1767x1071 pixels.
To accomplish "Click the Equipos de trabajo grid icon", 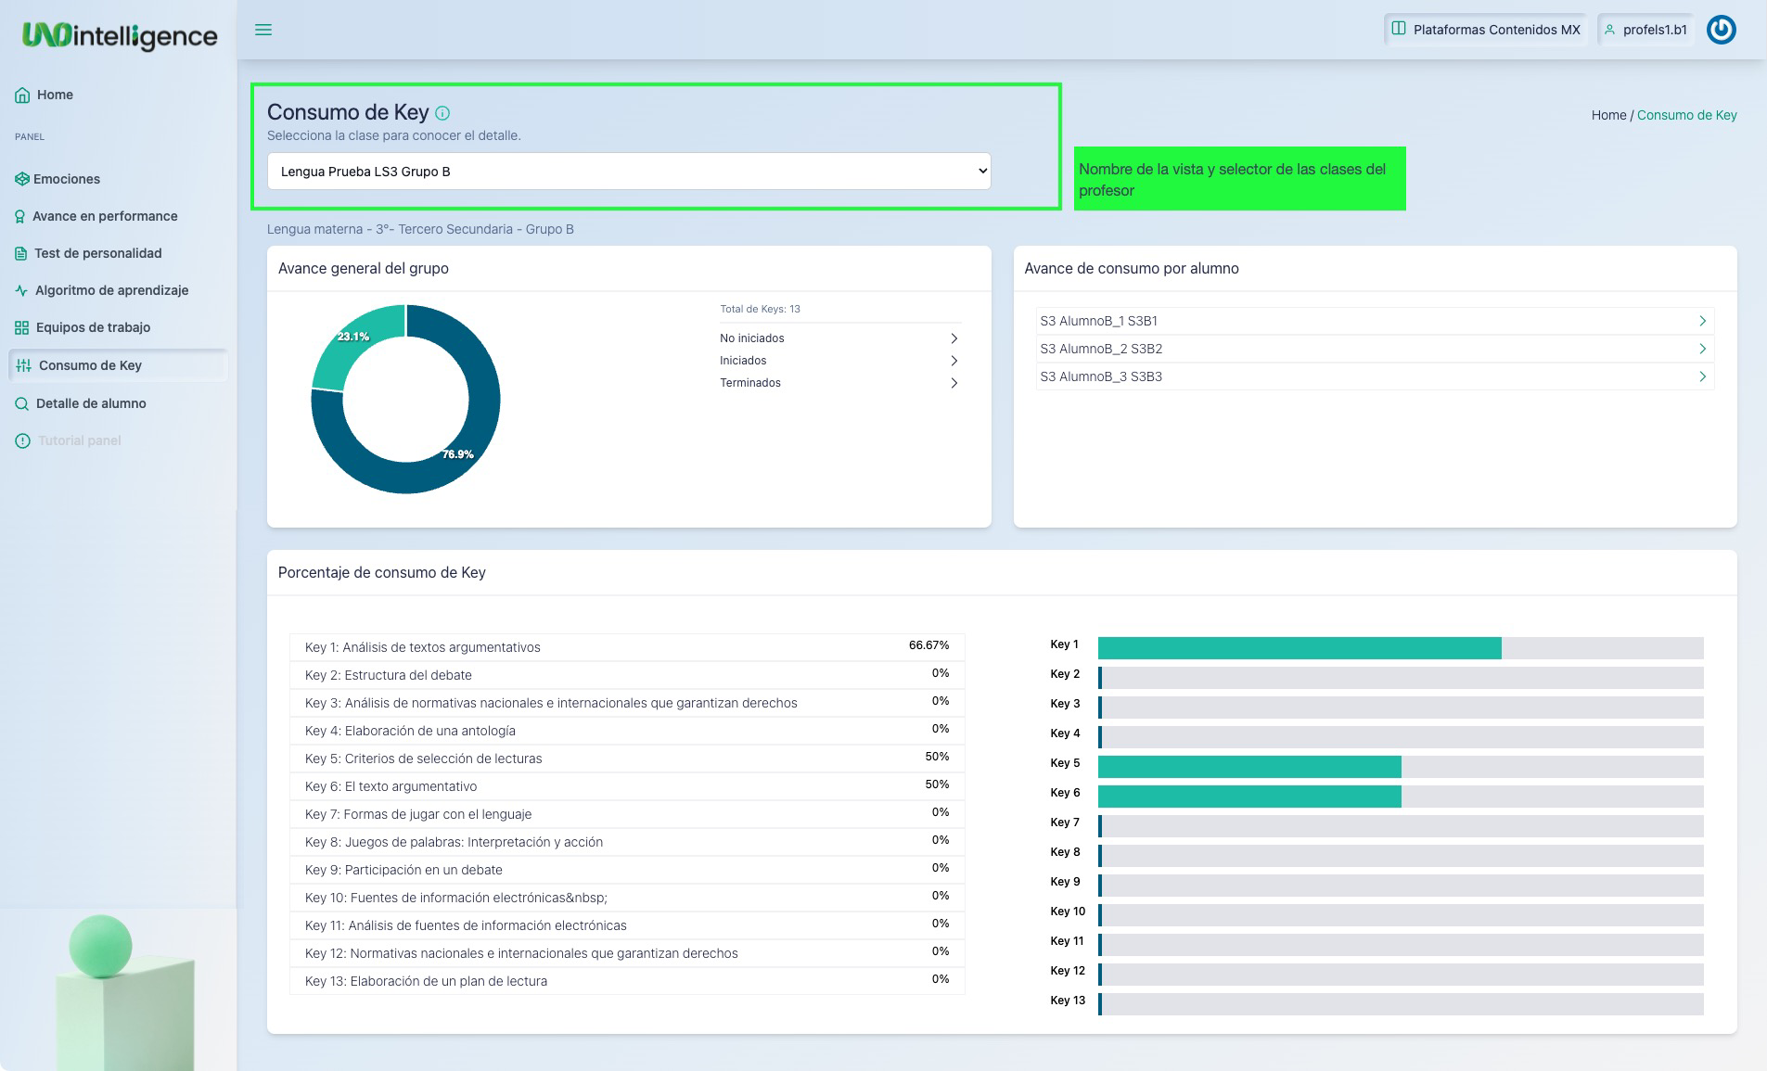I will pyautogui.click(x=21, y=327).
